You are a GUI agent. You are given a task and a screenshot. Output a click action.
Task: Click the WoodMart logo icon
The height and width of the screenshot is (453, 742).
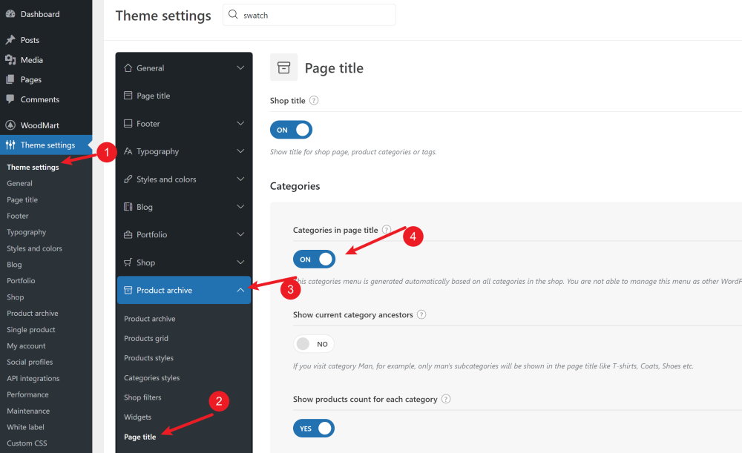tap(10, 125)
